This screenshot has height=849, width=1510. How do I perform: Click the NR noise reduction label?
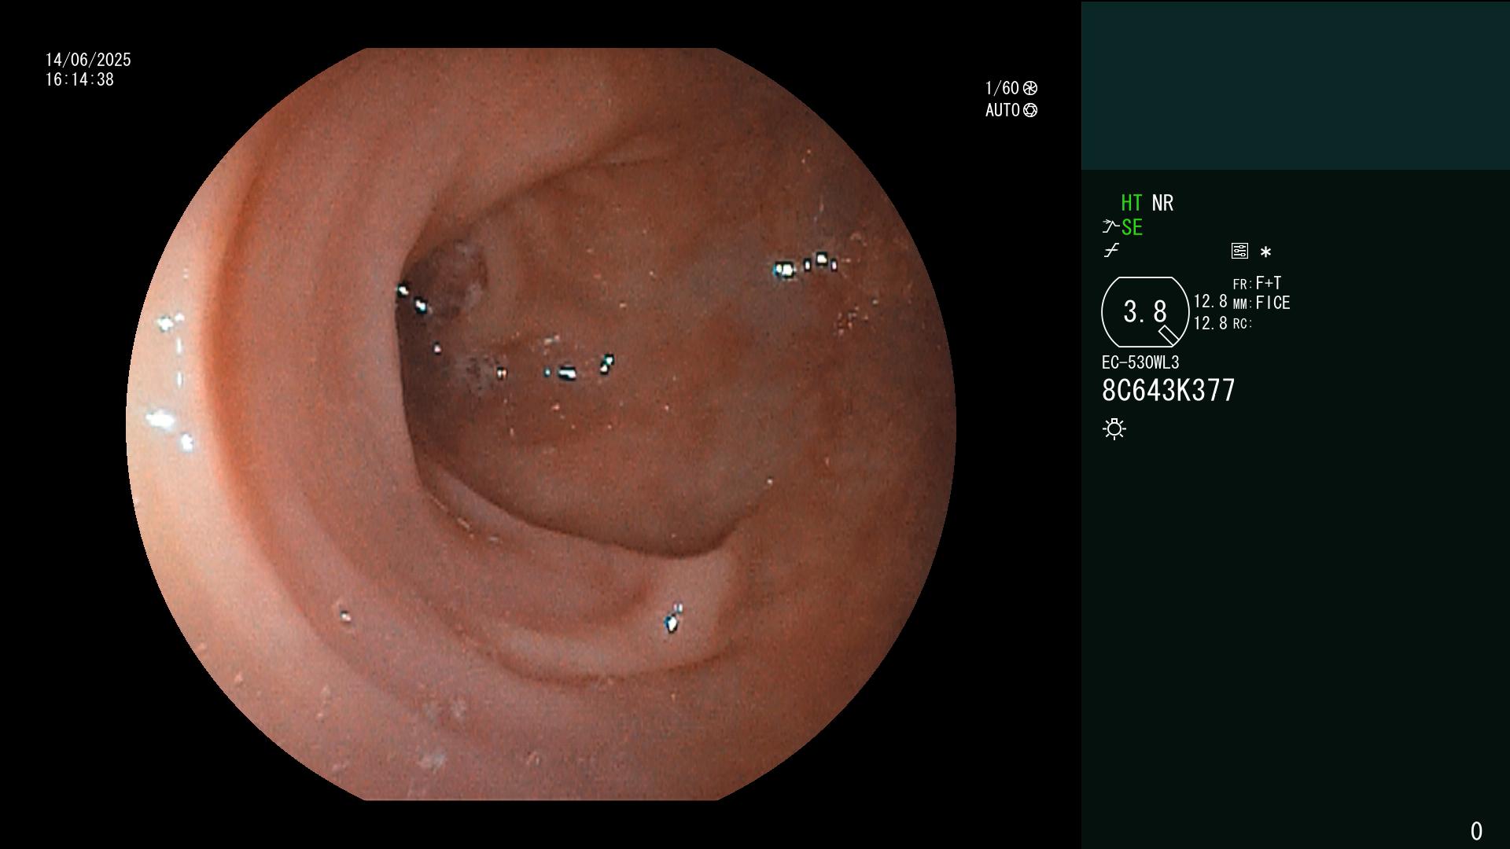click(1162, 203)
